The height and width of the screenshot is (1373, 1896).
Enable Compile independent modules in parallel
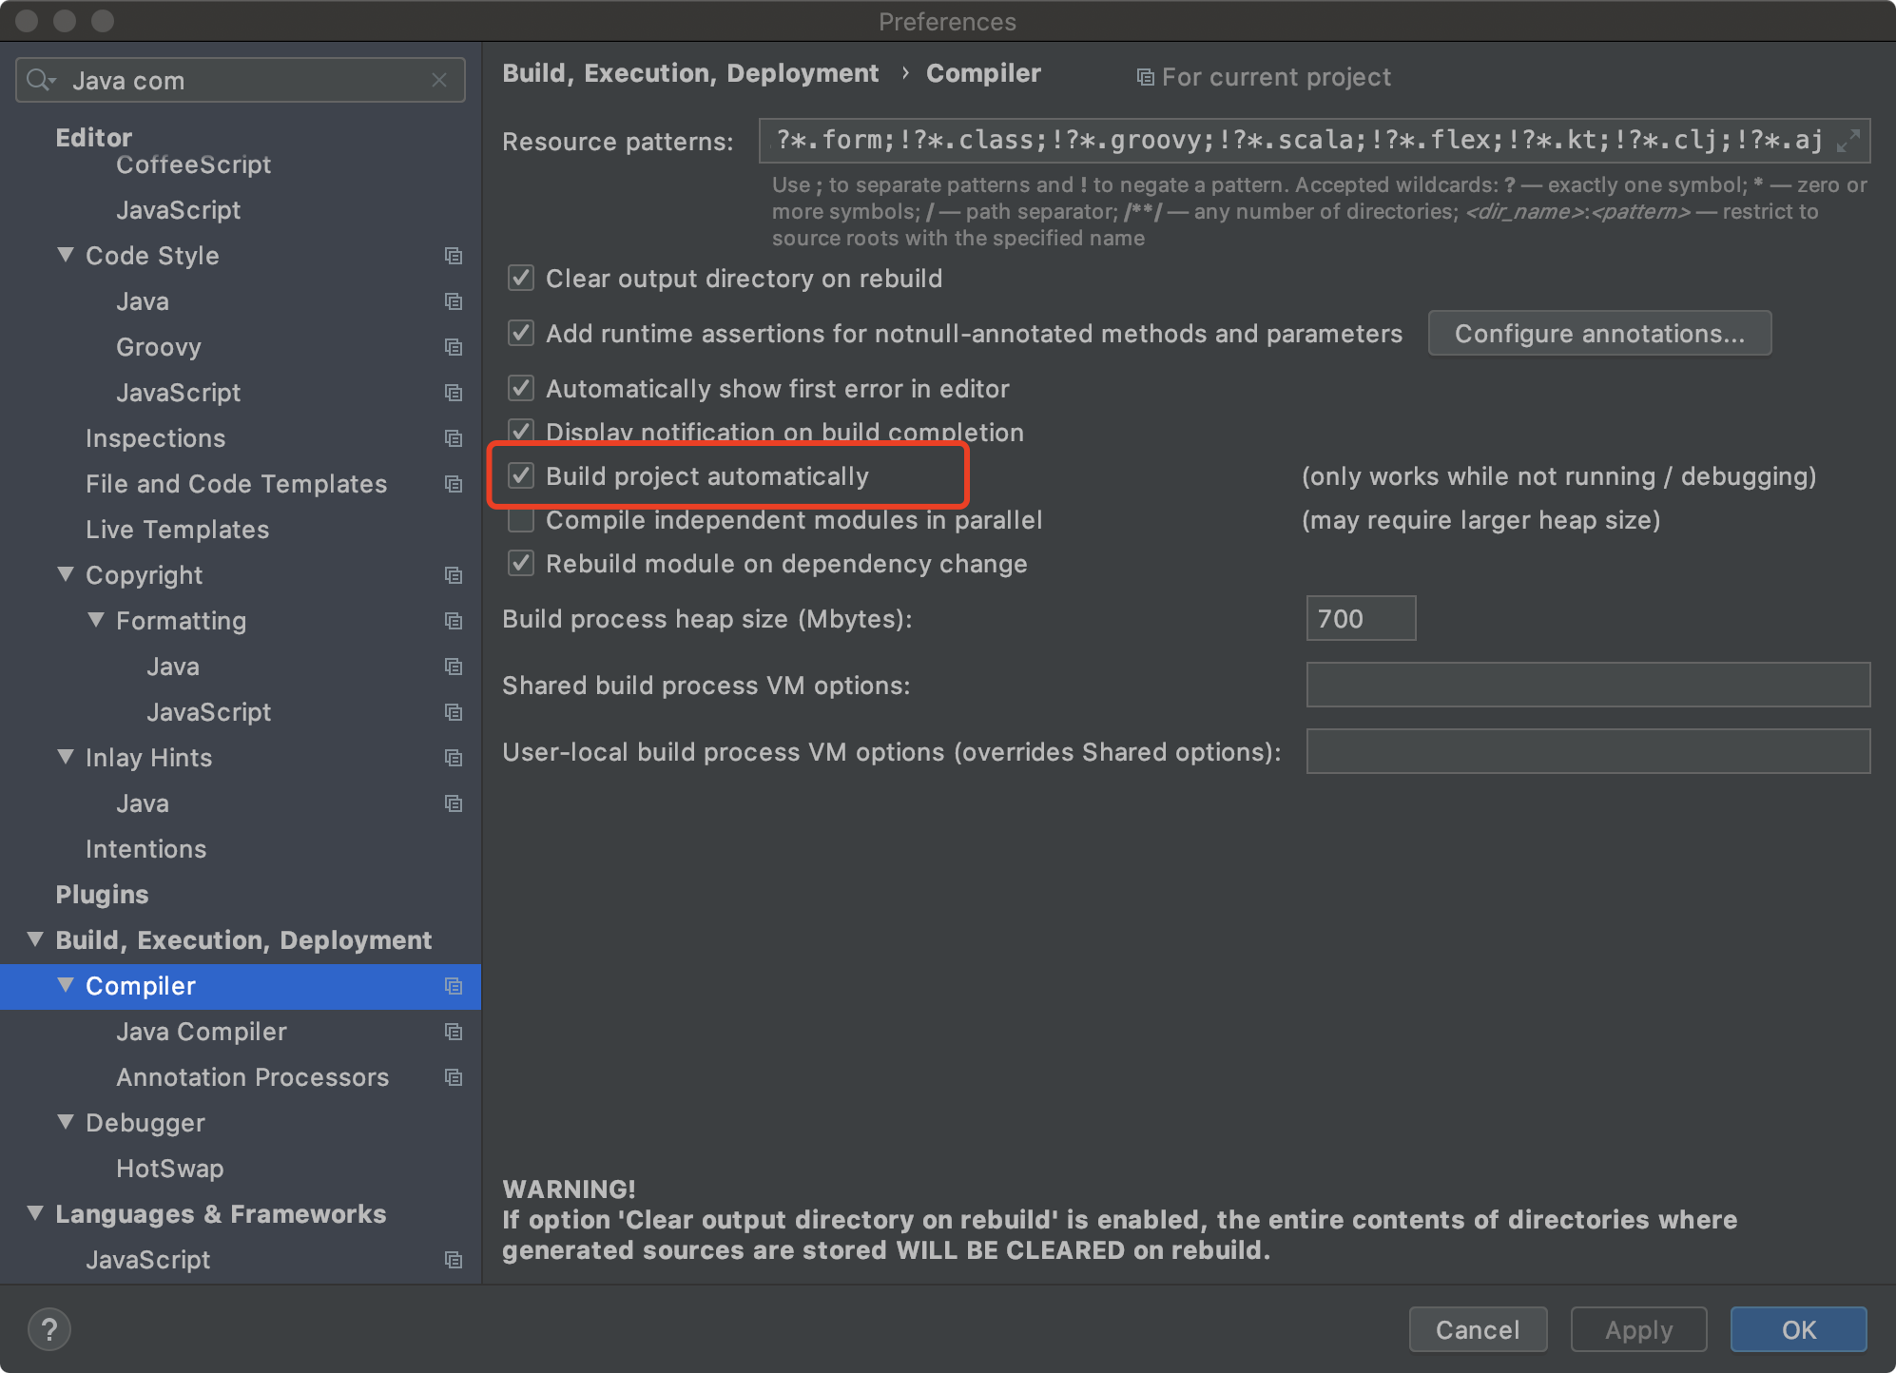[521, 520]
